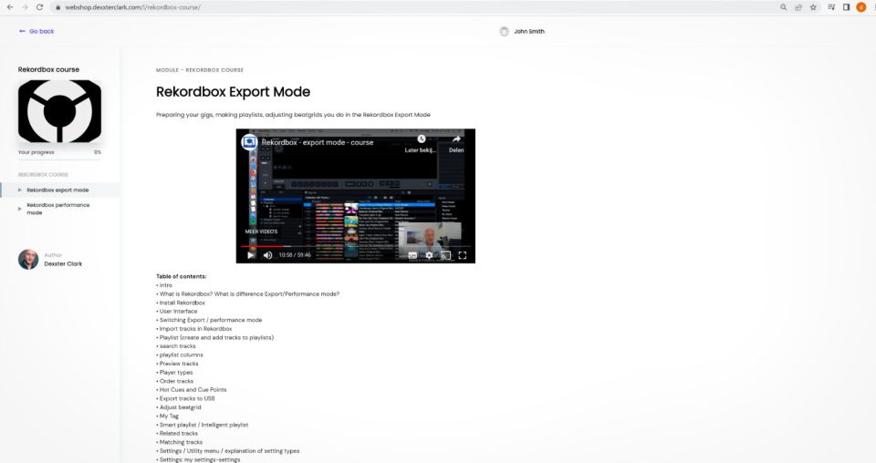
Task: Click "search tracks" contents entry
Action: tap(178, 345)
